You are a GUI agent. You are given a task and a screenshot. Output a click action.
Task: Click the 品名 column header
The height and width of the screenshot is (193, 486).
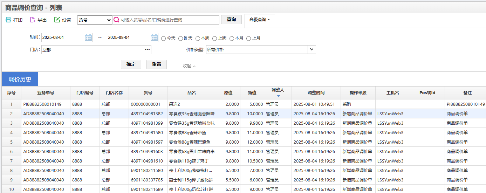click(x=192, y=93)
